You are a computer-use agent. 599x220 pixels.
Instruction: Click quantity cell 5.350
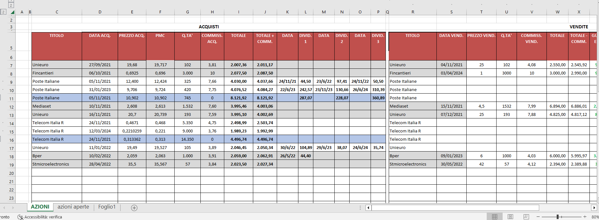coord(188,123)
